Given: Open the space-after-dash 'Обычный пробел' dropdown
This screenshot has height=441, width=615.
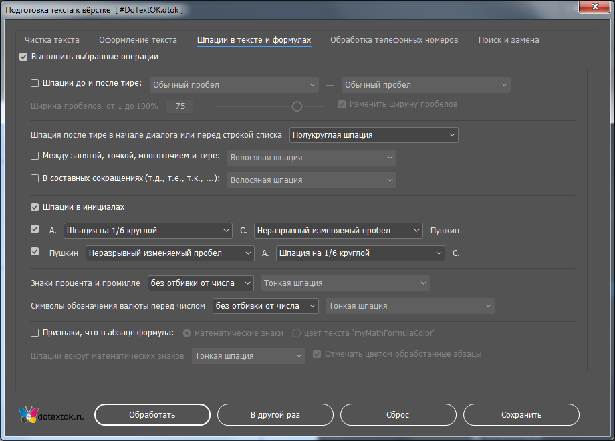Looking at the screenshot, I should [426, 85].
